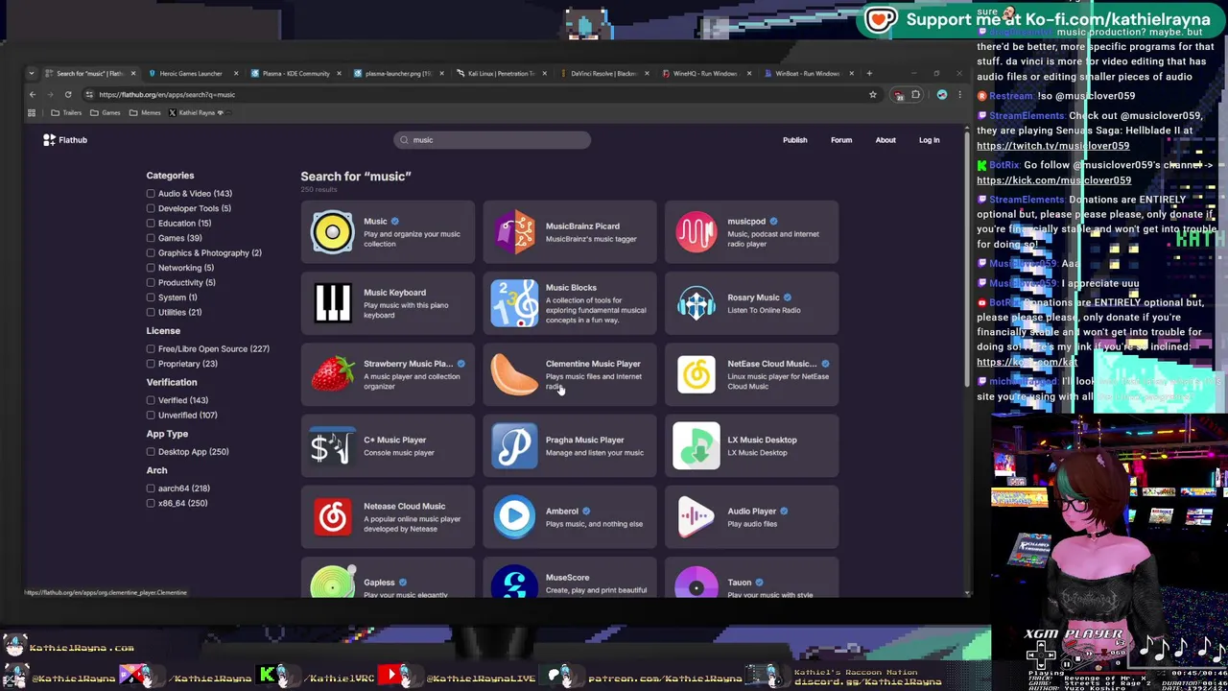Open the Audio Player app icon
The width and height of the screenshot is (1228, 691).
(697, 516)
